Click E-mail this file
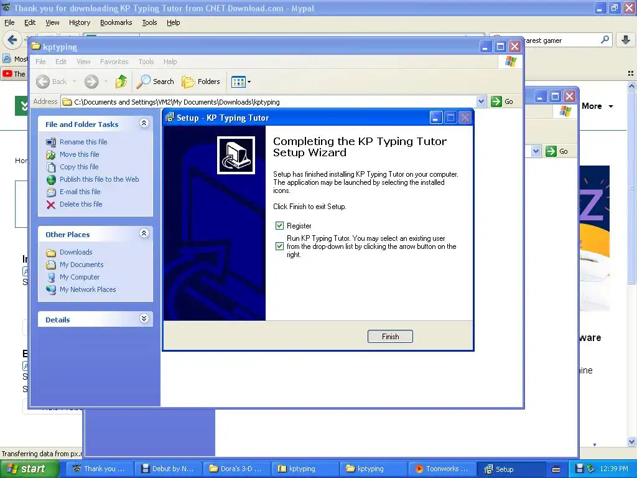Screen dimensions: 637x478 (80, 192)
